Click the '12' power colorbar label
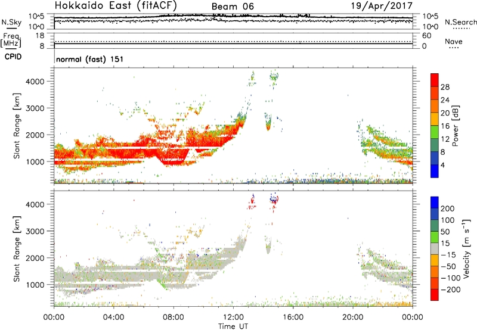The image size is (477, 330). point(445,139)
